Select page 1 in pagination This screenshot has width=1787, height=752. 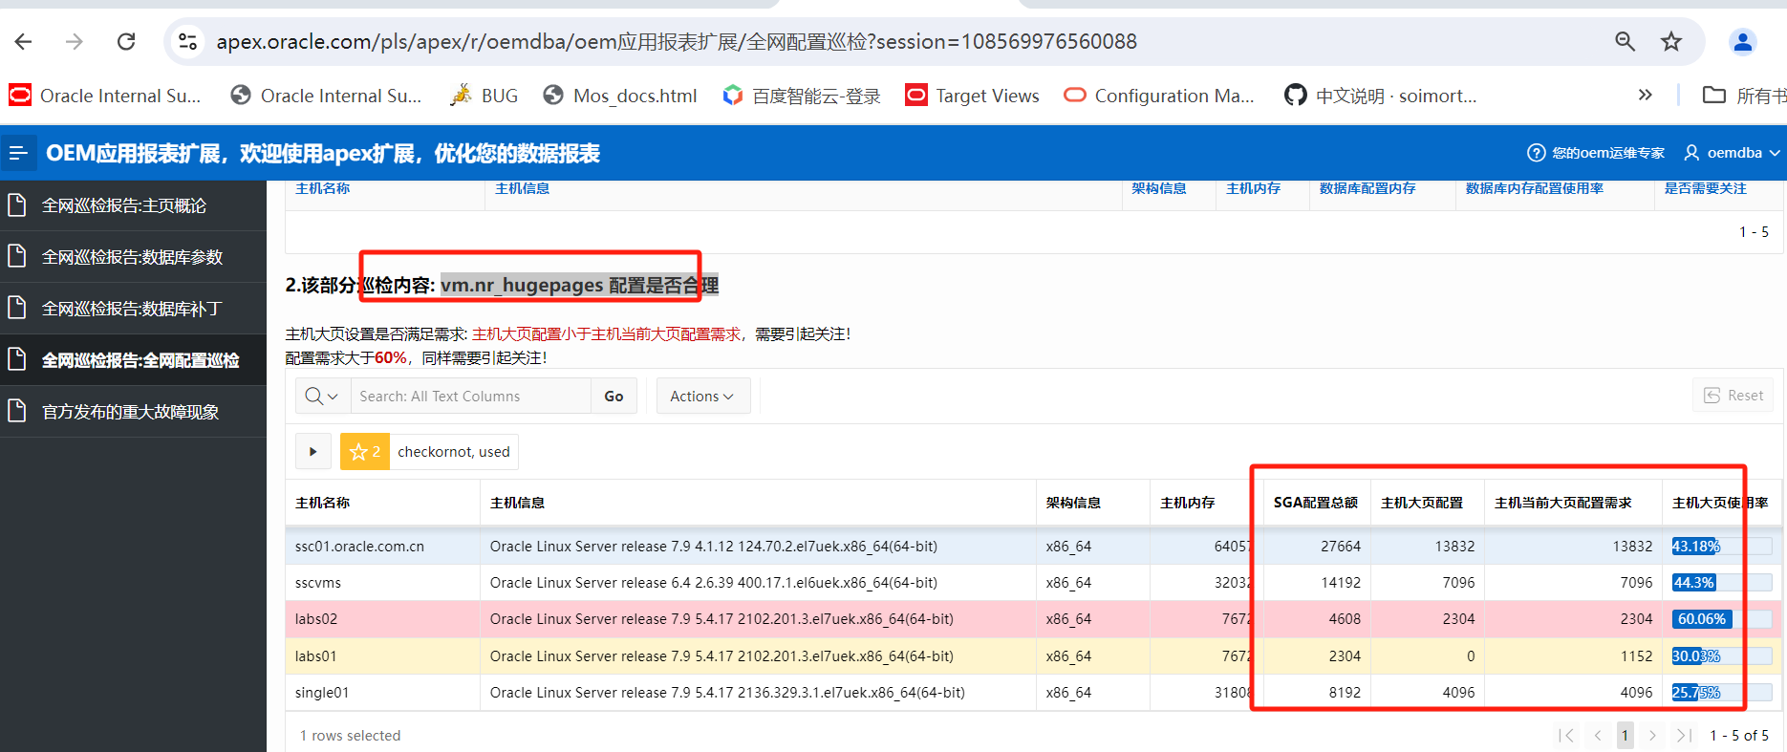[1625, 735]
